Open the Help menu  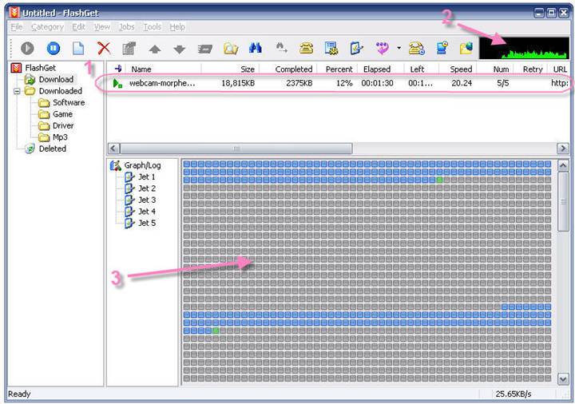tap(177, 27)
